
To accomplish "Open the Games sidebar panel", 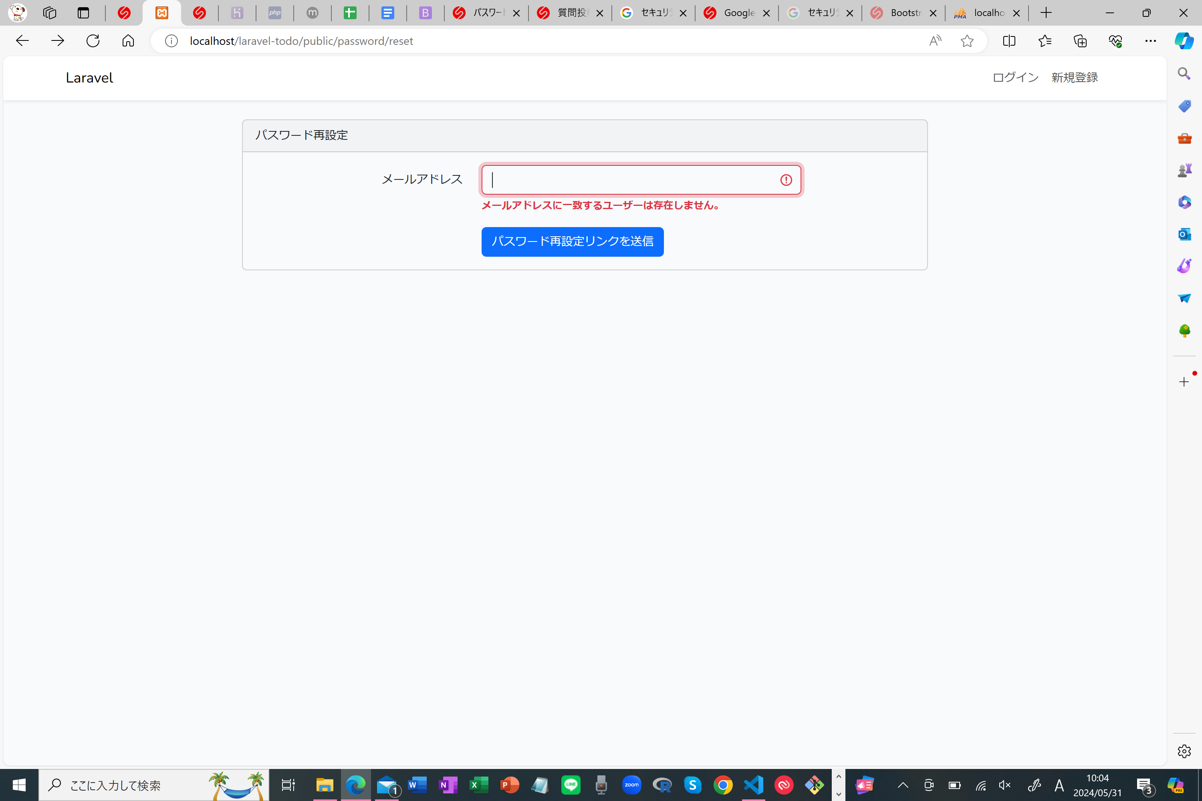I will click(1184, 170).
